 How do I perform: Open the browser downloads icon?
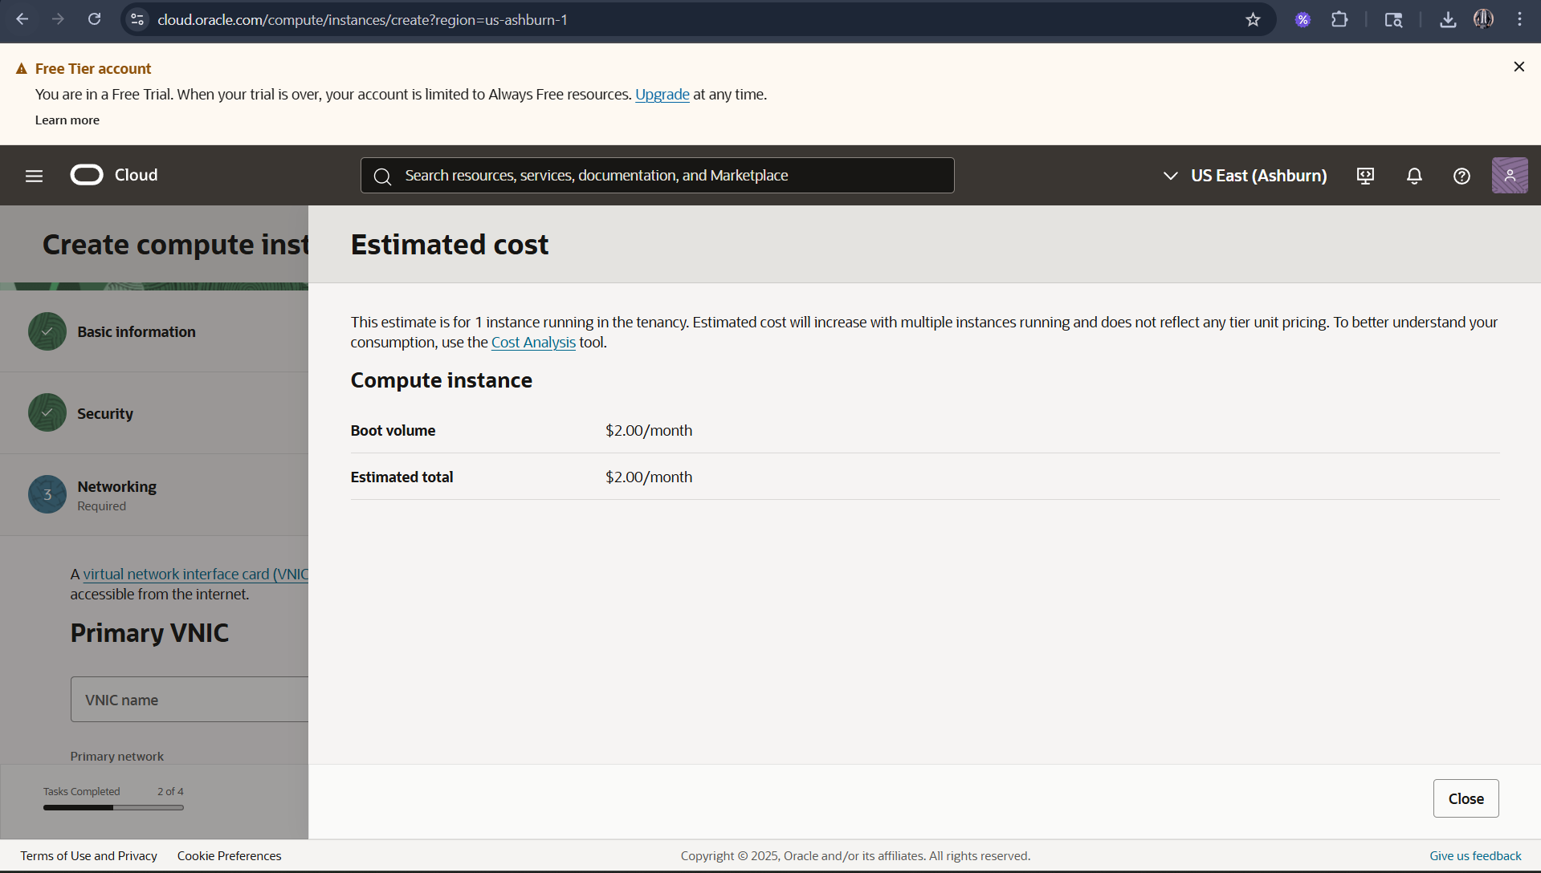tap(1448, 19)
